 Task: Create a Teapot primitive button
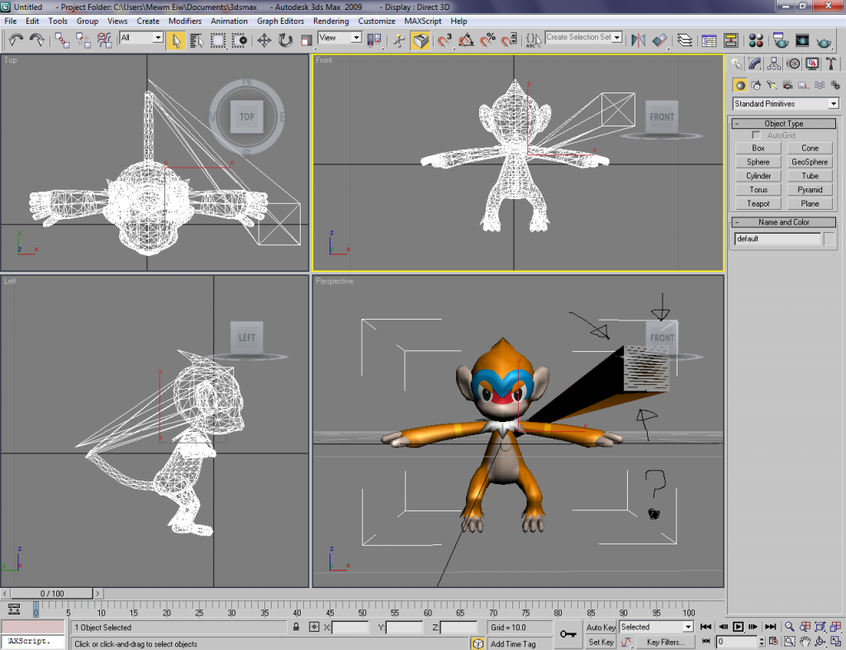coord(758,204)
